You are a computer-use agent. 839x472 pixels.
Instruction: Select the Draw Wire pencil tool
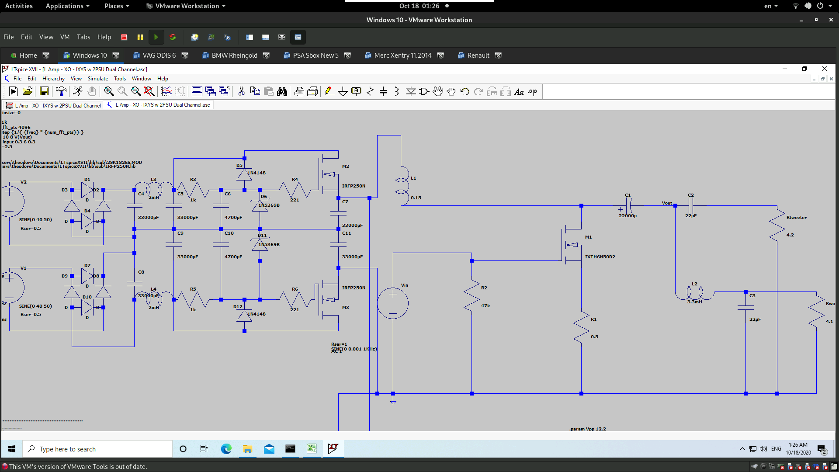(x=329, y=91)
